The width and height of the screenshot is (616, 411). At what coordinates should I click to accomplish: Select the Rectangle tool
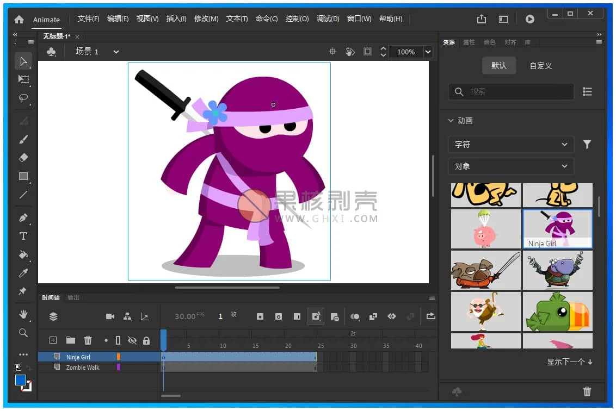(23, 176)
